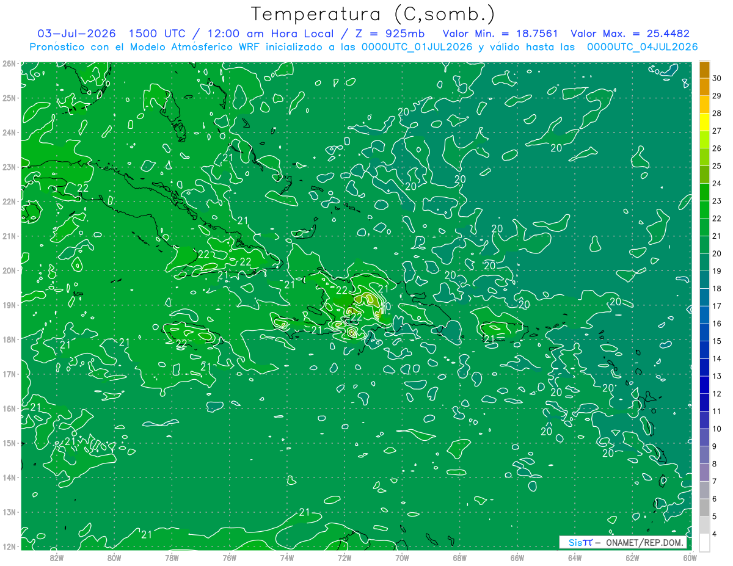Click the '14N' latitude axis label

(x=9, y=477)
